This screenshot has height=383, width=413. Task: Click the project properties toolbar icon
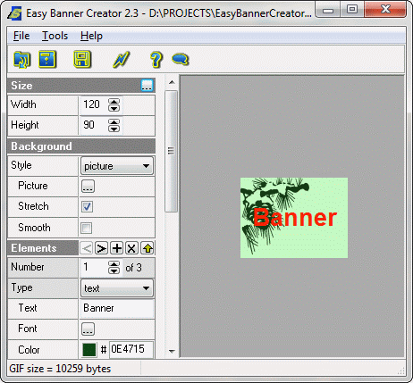[47, 59]
